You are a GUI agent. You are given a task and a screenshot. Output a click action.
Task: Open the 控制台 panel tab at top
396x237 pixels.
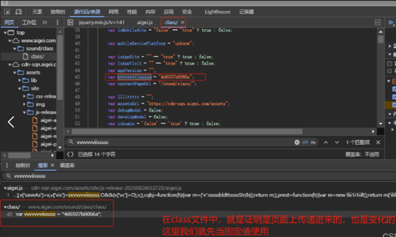(x=58, y=11)
